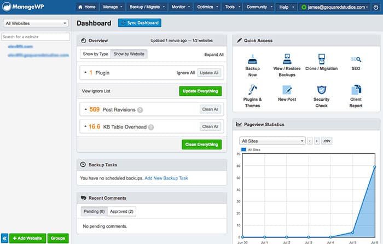The image size is (383, 244).
Task: Open Plugins & Themes icon
Action: tap(252, 90)
